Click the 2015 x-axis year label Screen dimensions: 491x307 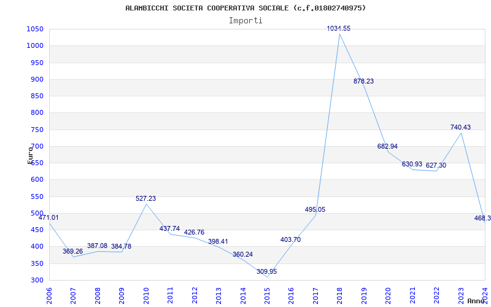(x=268, y=296)
